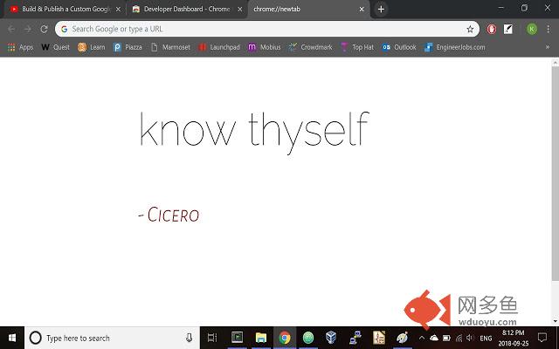
Task: Open the Mobius bookmark
Action: [x=264, y=47]
